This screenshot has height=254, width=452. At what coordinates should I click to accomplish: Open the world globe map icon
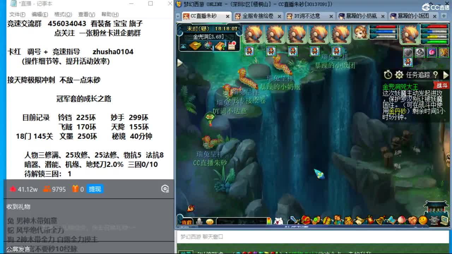pyautogui.click(x=208, y=46)
